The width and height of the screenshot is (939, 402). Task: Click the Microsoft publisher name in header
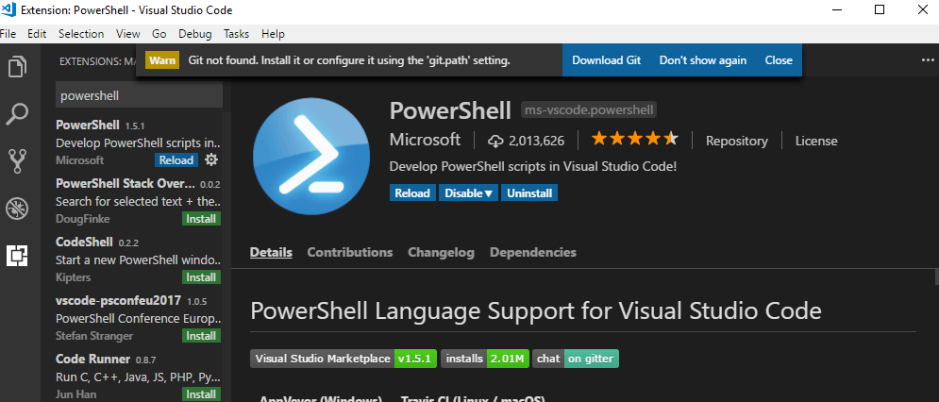[x=426, y=140]
